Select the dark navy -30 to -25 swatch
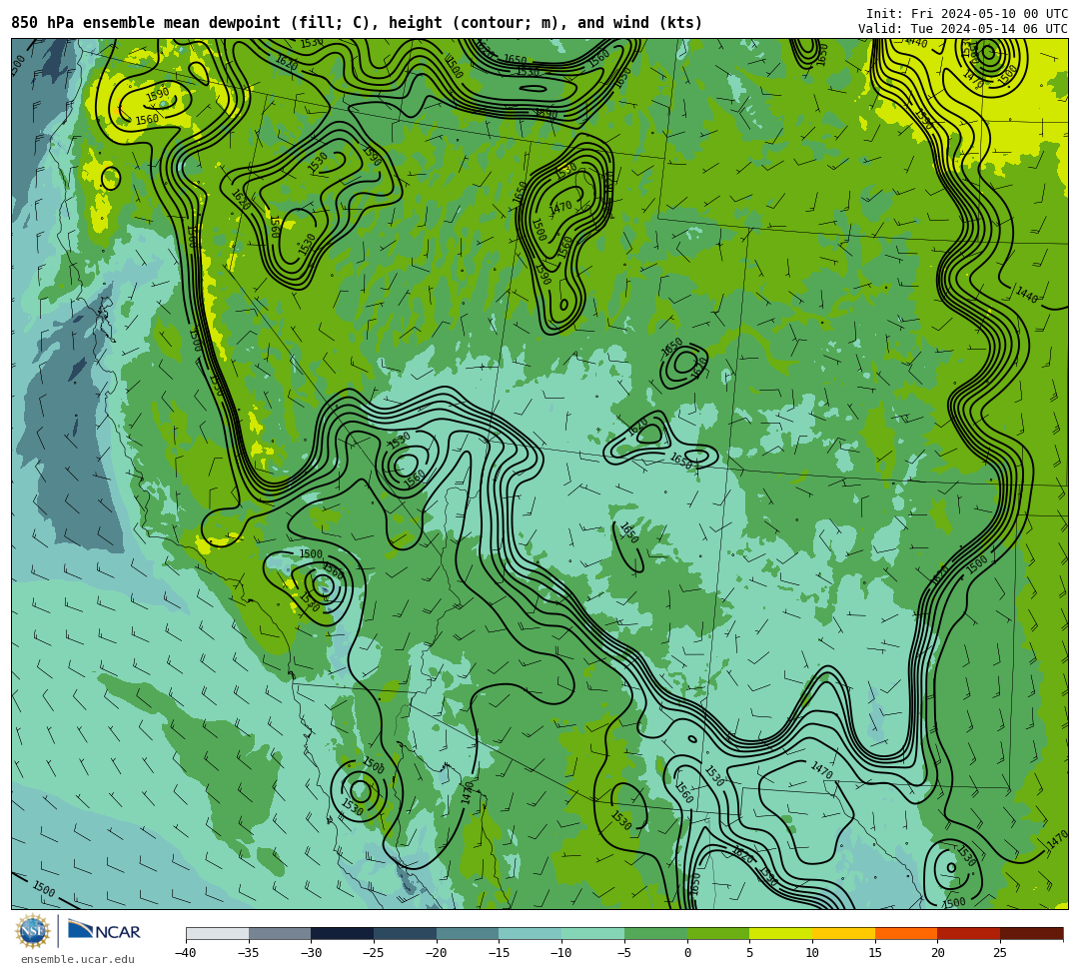The width and height of the screenshot is (1079, 972). 343,933
